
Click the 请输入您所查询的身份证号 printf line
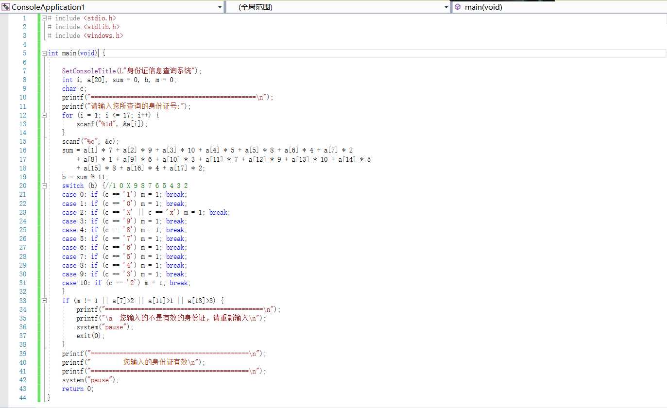(127, 106)
